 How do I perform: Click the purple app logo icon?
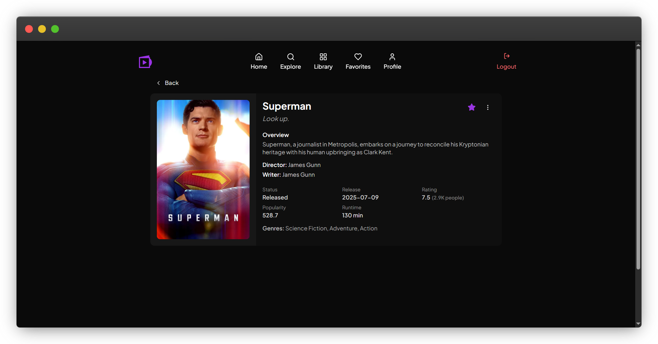(x=145, y=62)
